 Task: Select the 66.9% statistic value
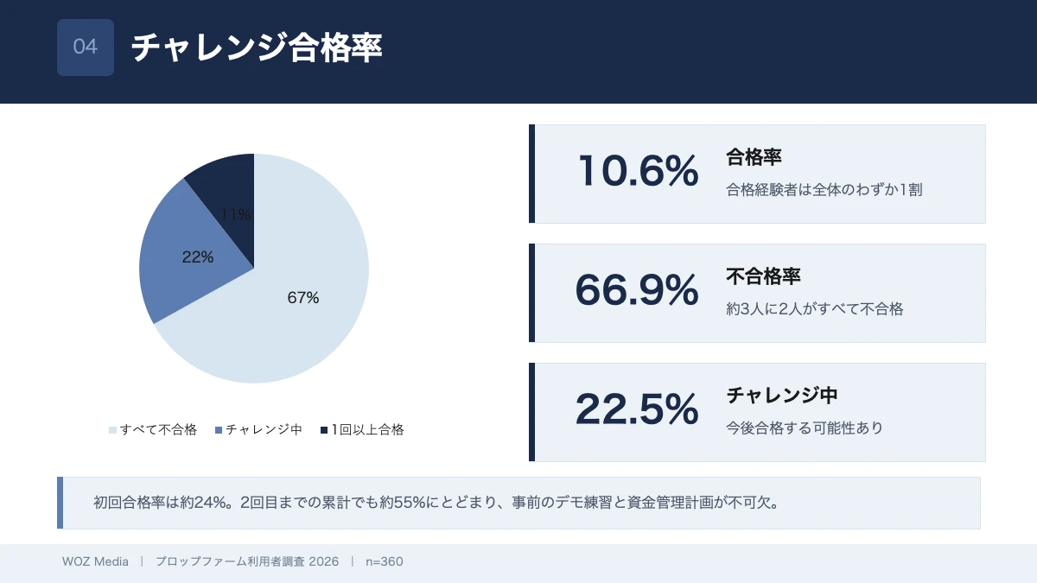pyautogui.click(x=637, y=290)
